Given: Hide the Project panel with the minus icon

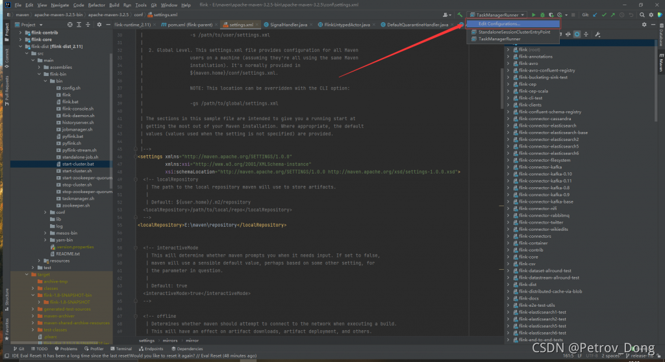Looking at the screenshot, I should coord(108,25).
